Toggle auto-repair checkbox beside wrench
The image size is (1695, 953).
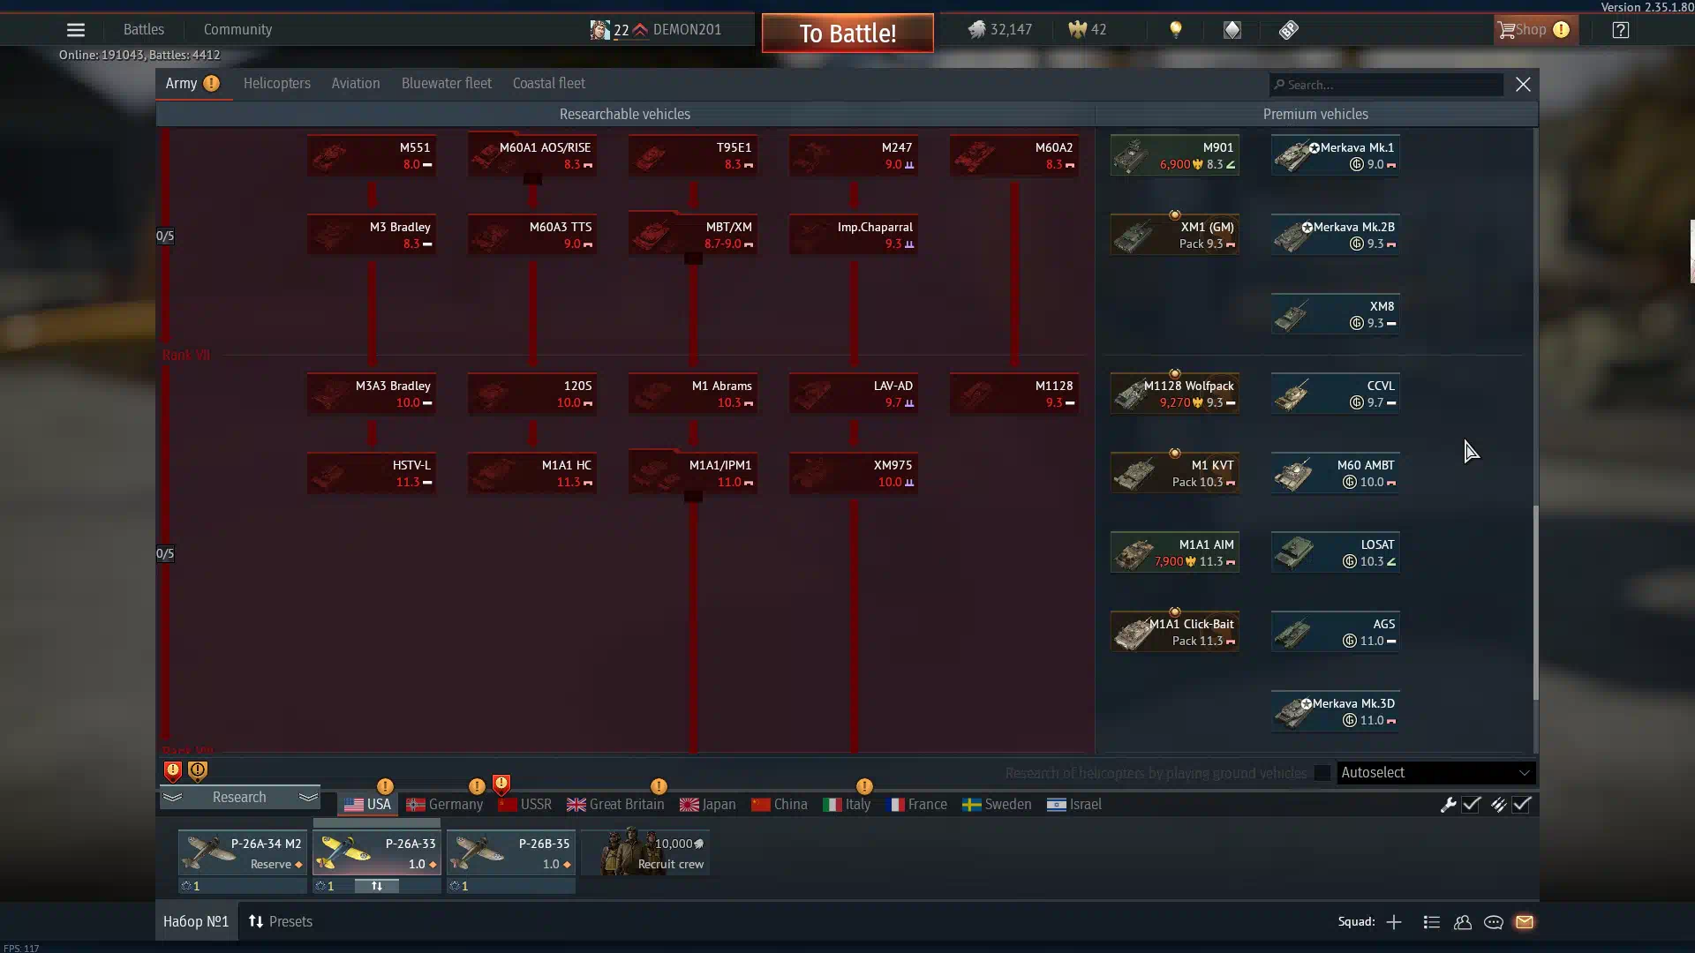(x=1471, y=805)
